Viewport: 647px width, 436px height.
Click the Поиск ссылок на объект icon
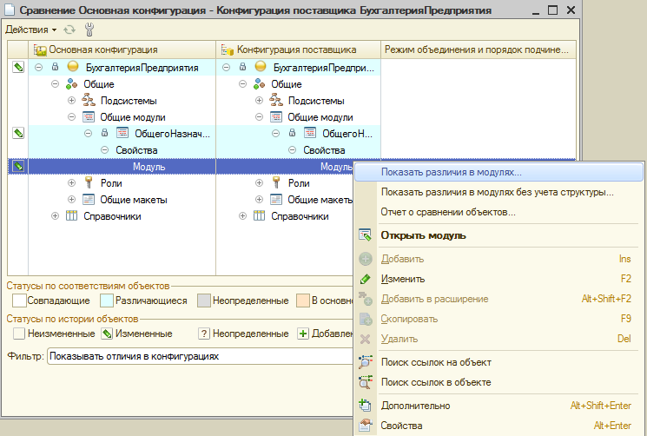pyautogui.click(x=365, y=362)
